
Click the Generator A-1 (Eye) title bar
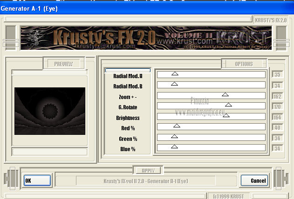click(x=147, y=9)
